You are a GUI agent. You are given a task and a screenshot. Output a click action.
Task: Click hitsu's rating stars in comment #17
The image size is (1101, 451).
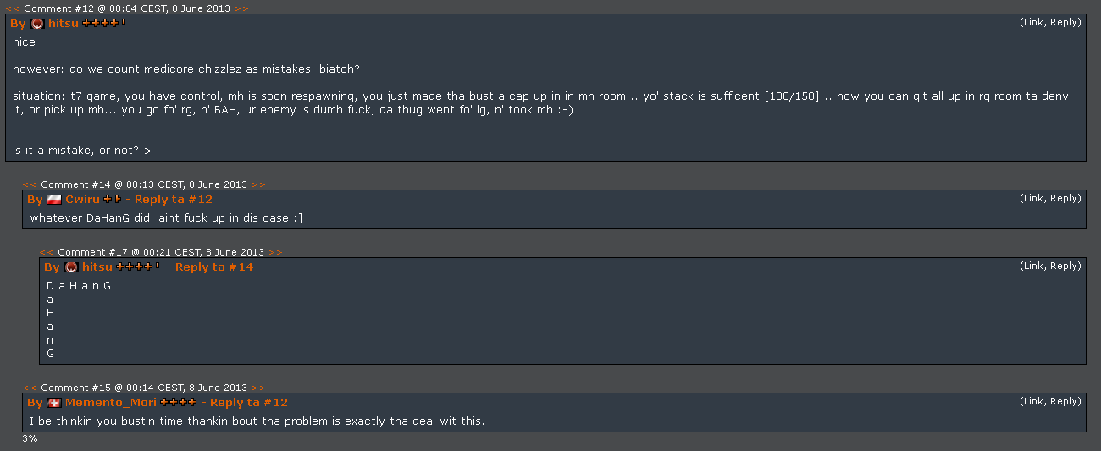(137, 267)
